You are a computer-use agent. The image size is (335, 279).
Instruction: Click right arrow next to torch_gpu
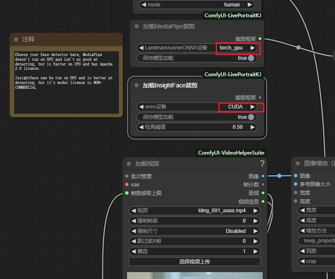253,48
